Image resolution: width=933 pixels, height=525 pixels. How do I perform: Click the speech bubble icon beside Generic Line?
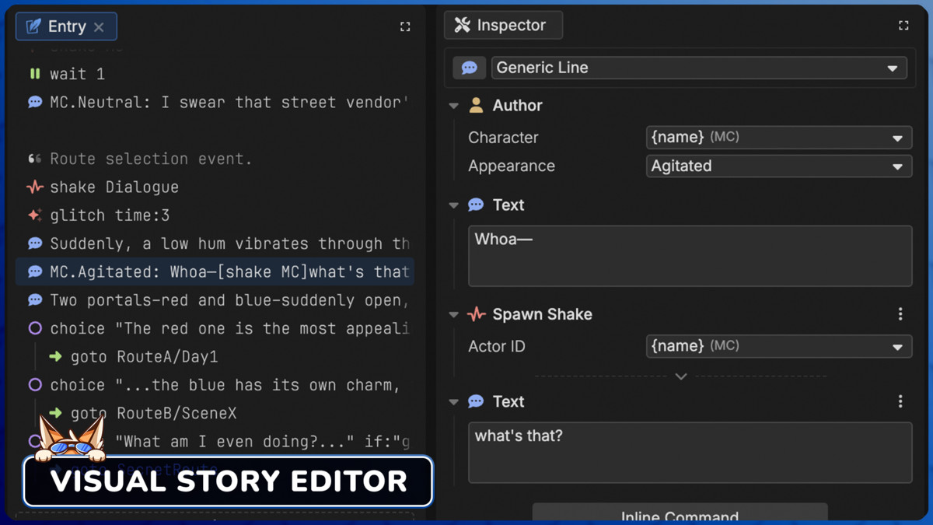tap(470, 68)
